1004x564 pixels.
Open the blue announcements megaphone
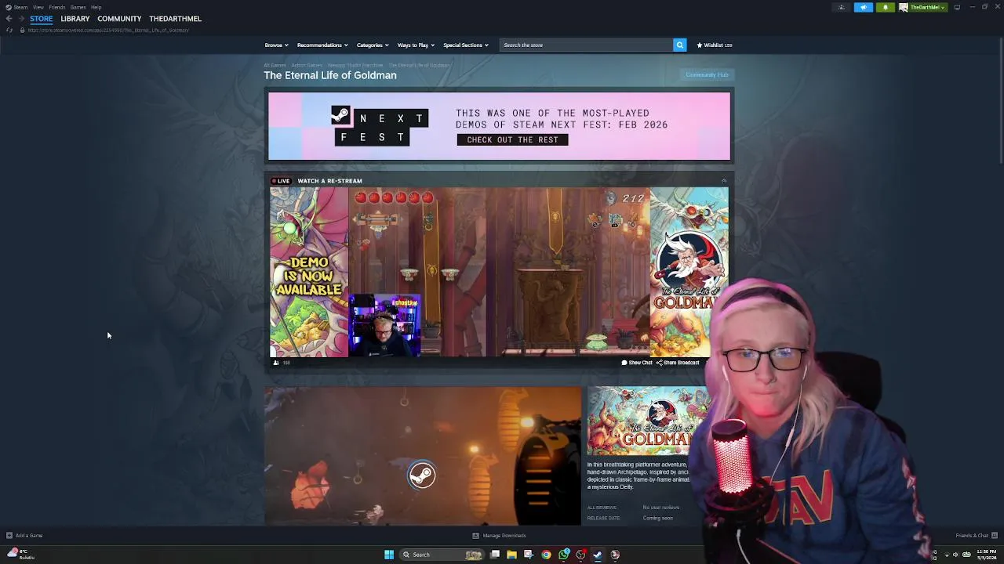point(863,7)
